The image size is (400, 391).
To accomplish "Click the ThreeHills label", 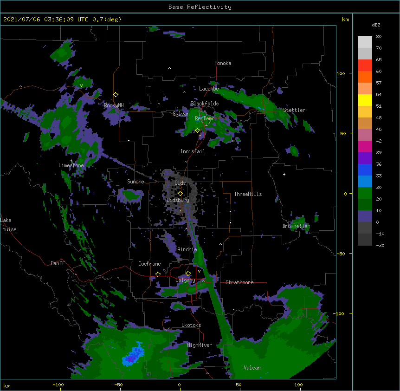I will point(248,194).
